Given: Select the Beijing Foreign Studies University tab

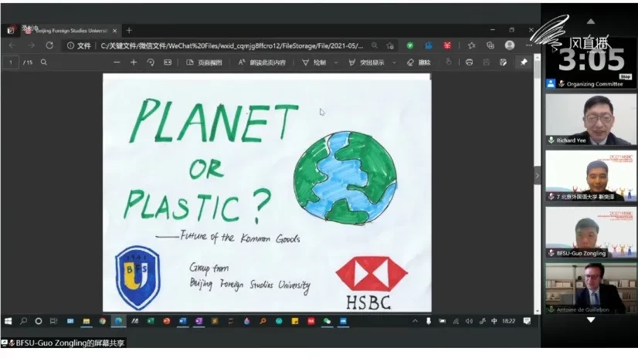Looking at the screenshot, I should pyautogui.click(x=70, y=31).
